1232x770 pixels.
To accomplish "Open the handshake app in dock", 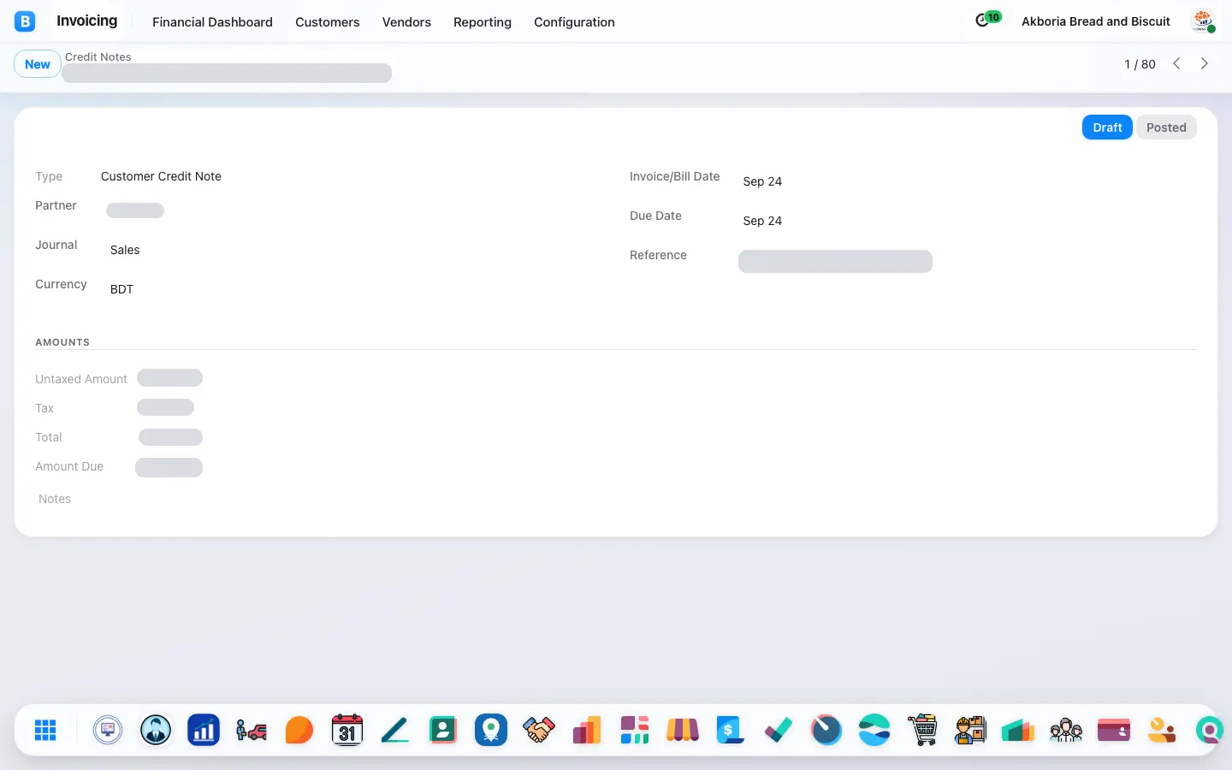I will tap(539, 730).
